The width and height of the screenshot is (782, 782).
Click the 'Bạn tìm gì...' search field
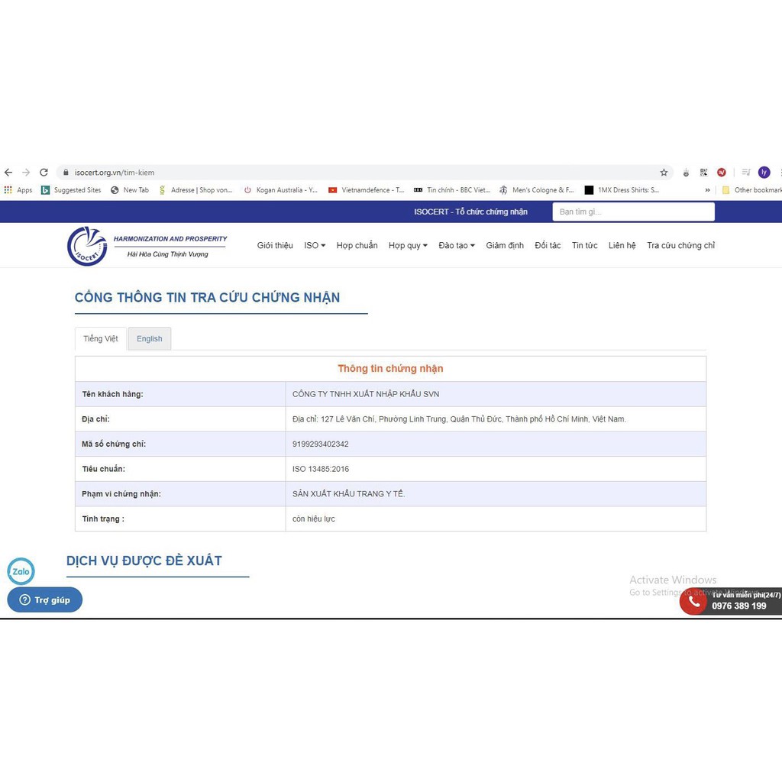click(633, 212)
